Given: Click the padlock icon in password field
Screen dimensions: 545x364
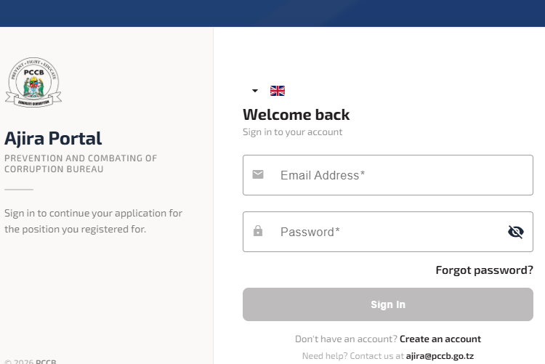Looking at the screenshot, I should click(x=258, y=231).
